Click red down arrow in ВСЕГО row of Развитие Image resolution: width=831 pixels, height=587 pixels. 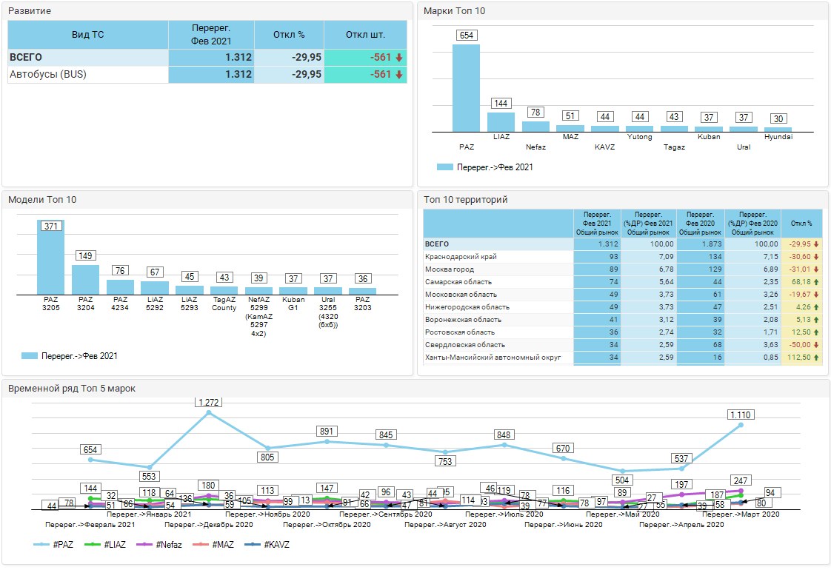pos(398,58)
